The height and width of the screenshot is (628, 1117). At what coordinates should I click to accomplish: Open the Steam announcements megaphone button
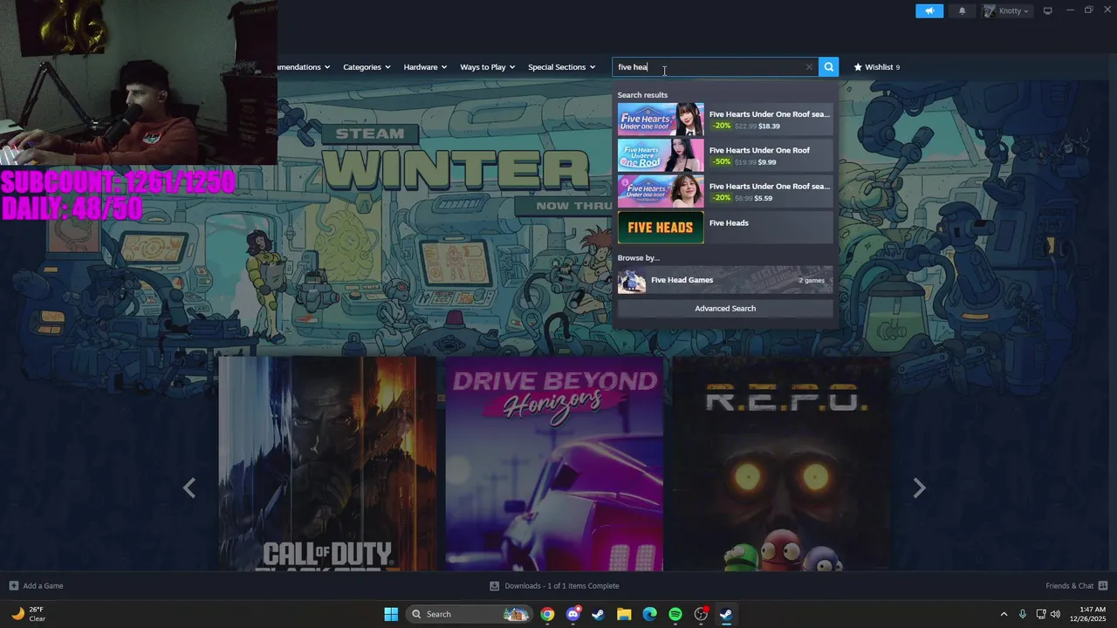tap(929, 10)
